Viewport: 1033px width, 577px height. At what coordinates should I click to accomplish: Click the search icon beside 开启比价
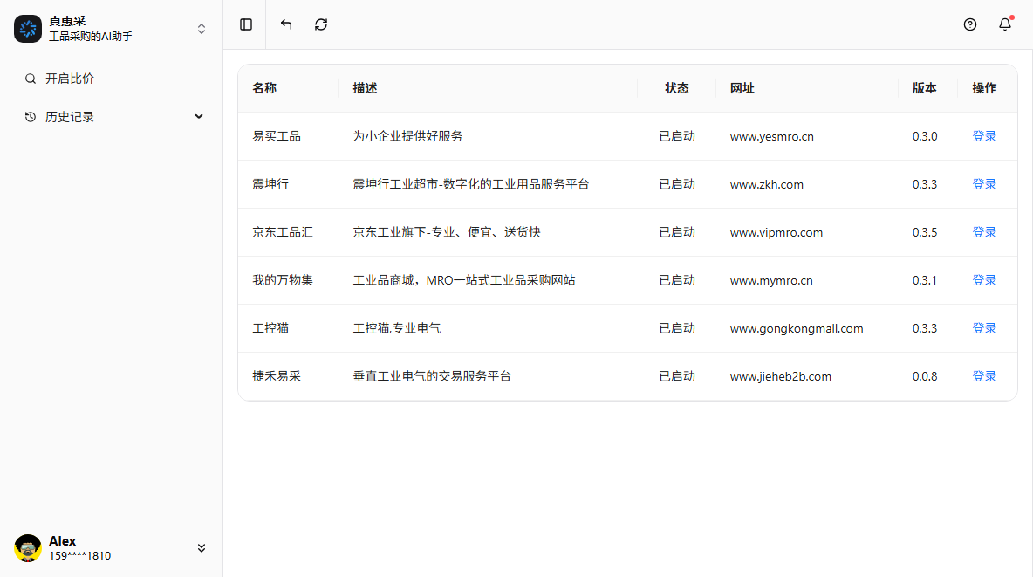31,79
